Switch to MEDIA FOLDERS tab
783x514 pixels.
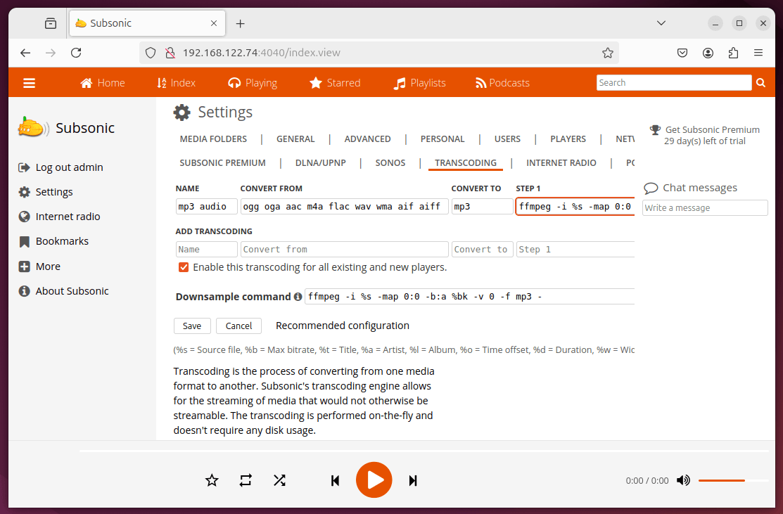213,139
